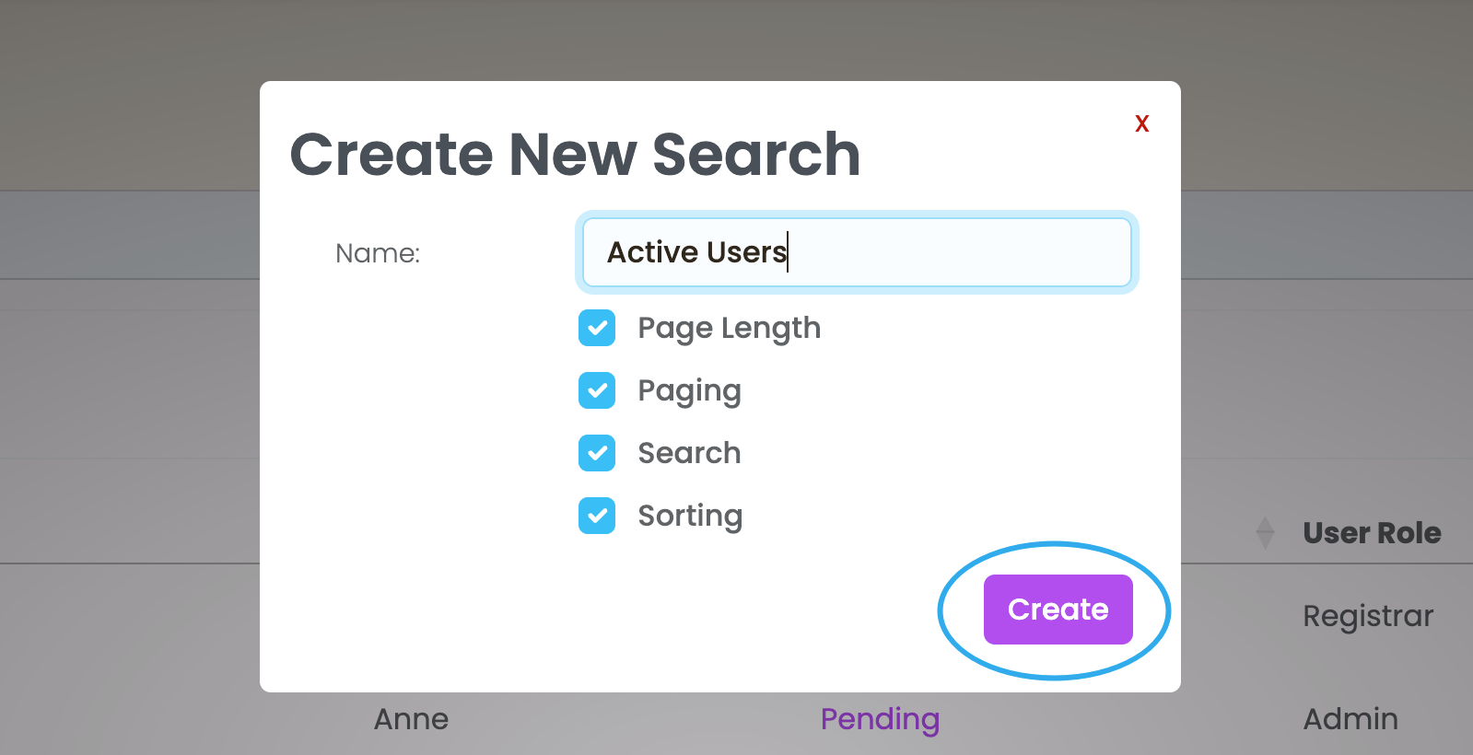The height and width of the screenshot is (755, 1473).
Task: Click the Admin role cell
Action: click(x=1350, y=719)
